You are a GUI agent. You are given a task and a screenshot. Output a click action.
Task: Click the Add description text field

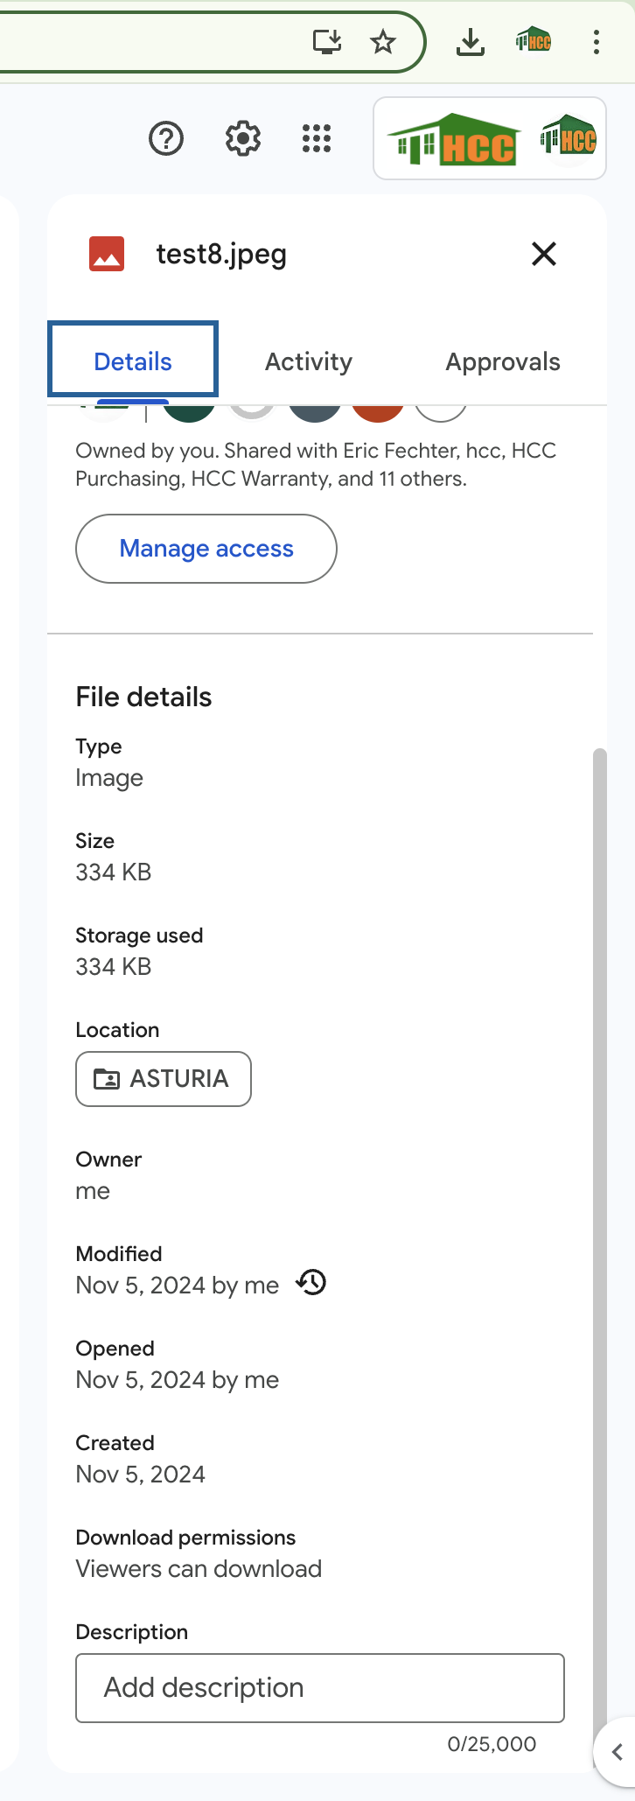(x=320, y=1688)
